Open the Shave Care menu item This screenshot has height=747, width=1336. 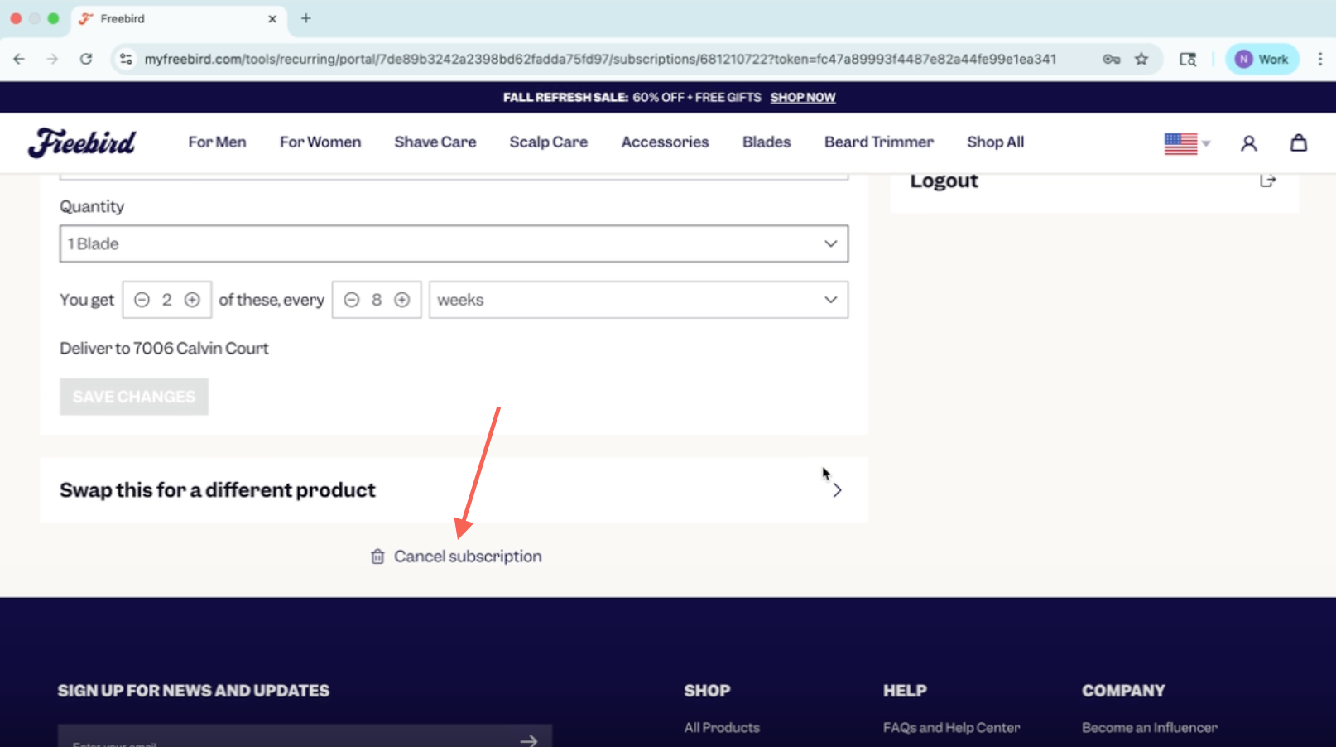point(435,142)
